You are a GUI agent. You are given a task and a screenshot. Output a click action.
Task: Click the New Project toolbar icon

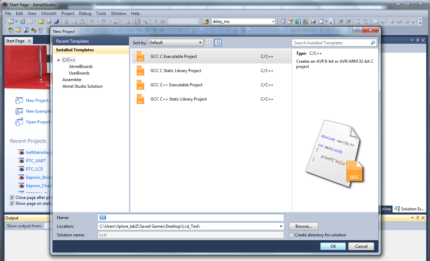pos(10,21)
